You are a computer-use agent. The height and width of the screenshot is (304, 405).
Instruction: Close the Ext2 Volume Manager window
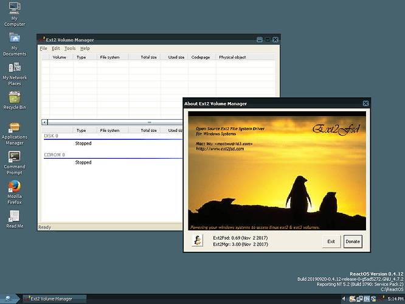[x=275, y=40]
